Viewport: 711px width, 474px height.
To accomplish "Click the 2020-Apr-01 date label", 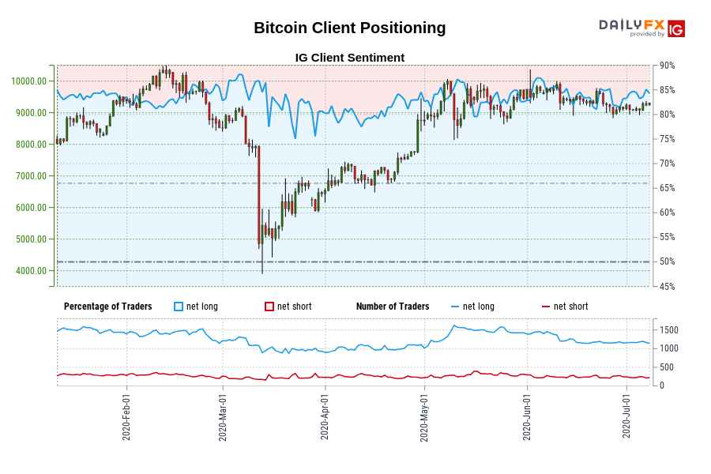I will coord(325,417).
